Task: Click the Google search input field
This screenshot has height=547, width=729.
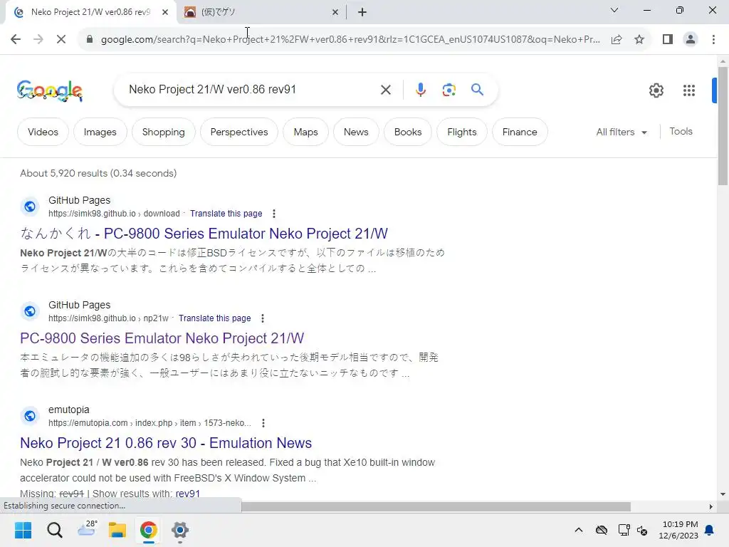Action: coord(248,89)
